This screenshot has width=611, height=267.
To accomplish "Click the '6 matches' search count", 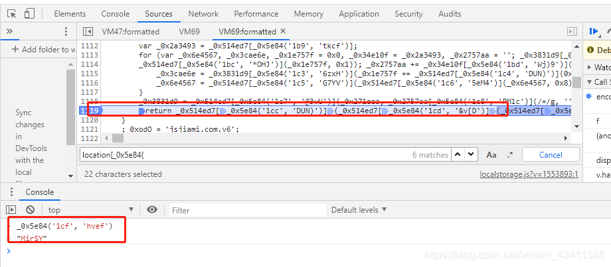I will (x=430, y=154).
